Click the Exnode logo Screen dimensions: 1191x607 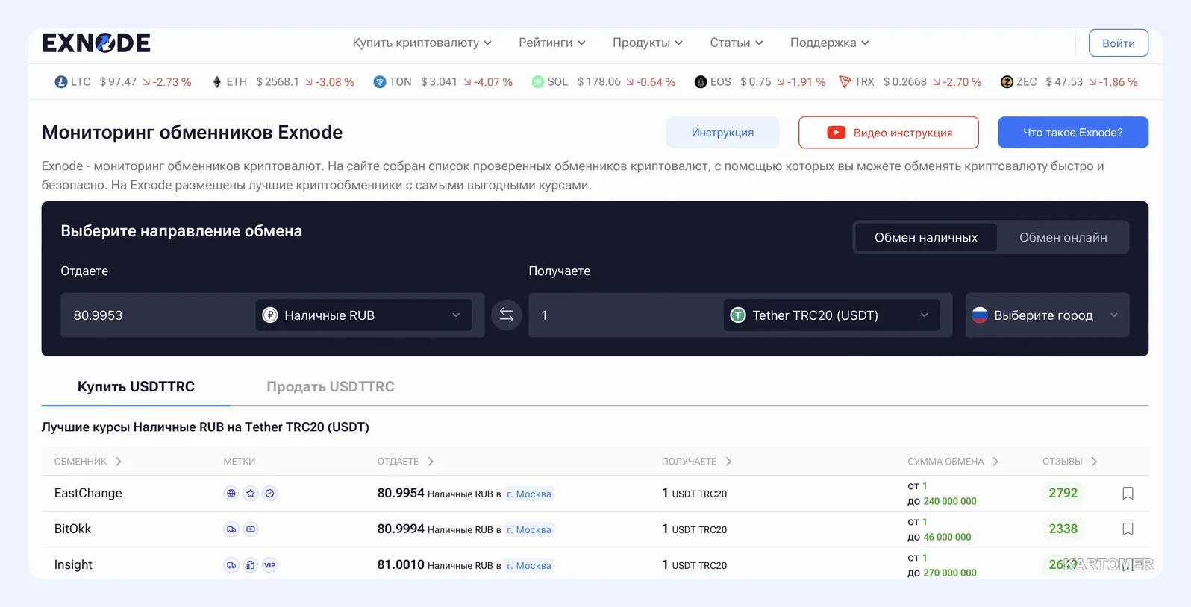(x=96, y=43)
